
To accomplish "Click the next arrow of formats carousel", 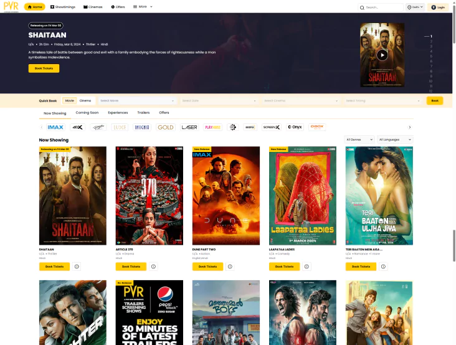I will (x=410, y=127).
